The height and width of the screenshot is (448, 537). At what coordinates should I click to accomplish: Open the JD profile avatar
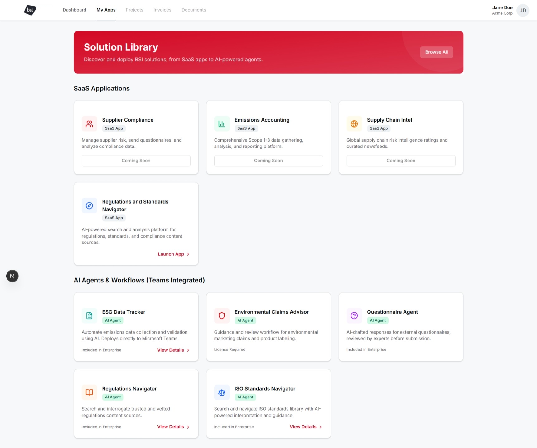(523, 10)
